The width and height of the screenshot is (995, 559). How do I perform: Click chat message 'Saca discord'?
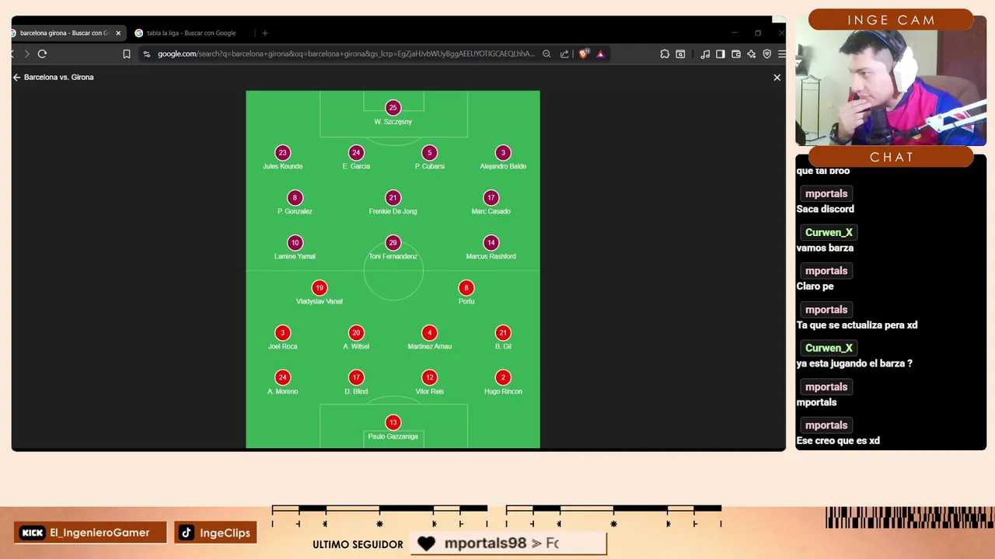[x=825, y=209]
